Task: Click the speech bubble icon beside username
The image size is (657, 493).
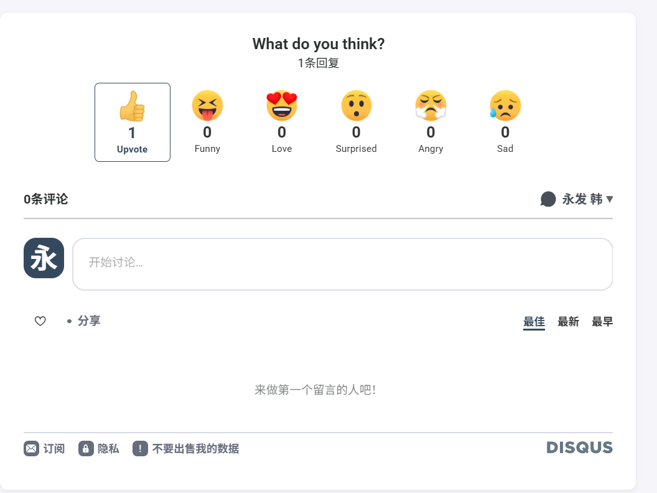Action: [x=548, y=199]
